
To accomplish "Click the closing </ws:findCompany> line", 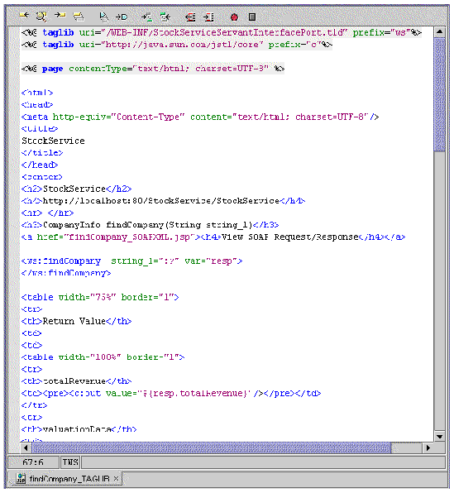I will click(x=66, y=273).
